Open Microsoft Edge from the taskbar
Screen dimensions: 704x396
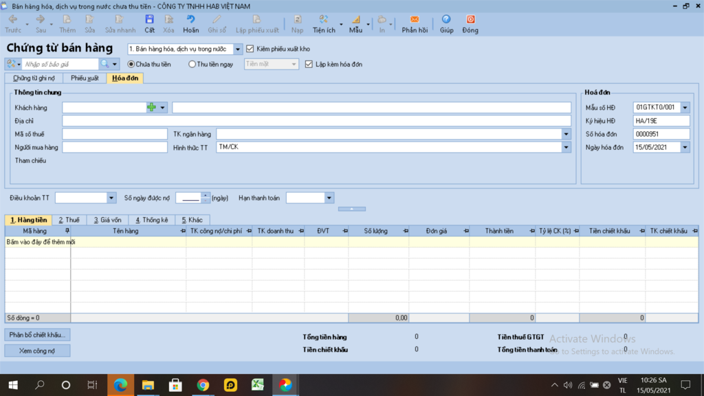pyautogui.click(x=120, y=385)
